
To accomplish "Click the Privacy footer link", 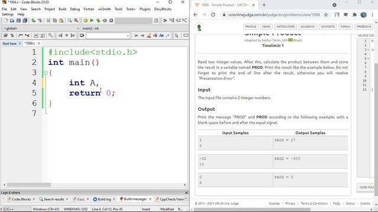I will (x=290, y=204).
